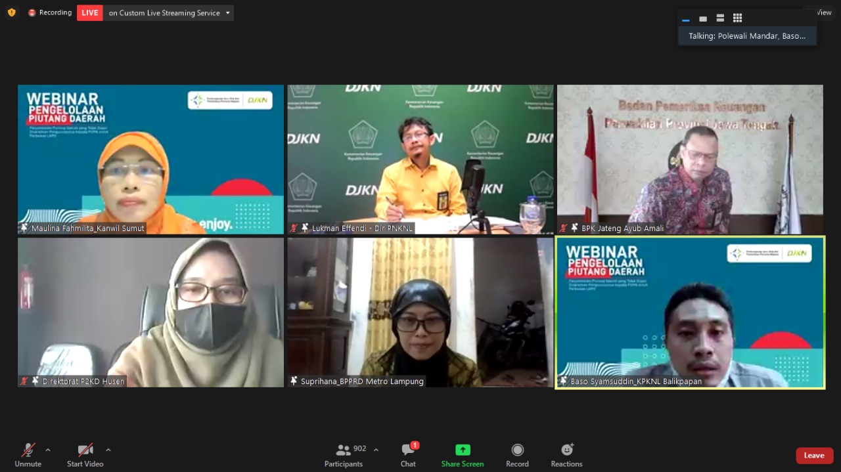
Task: Choose the two-row stacked view layout icon
Action: point(720,18)
